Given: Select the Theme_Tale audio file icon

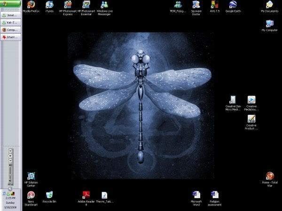Looking at the screenshot, I should pos(104,197).
